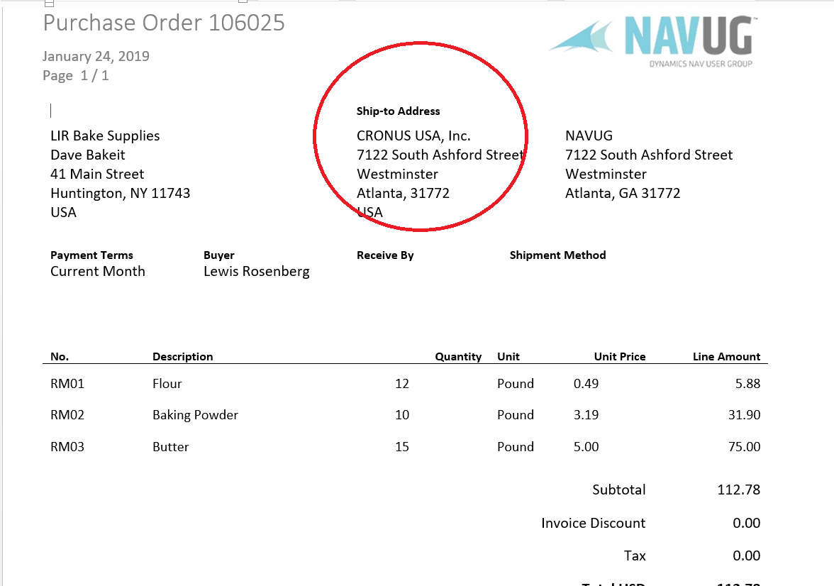Click the Baking Powder description cell
Viewport: 834px width, 586px height.
click(x=195, y=415)
